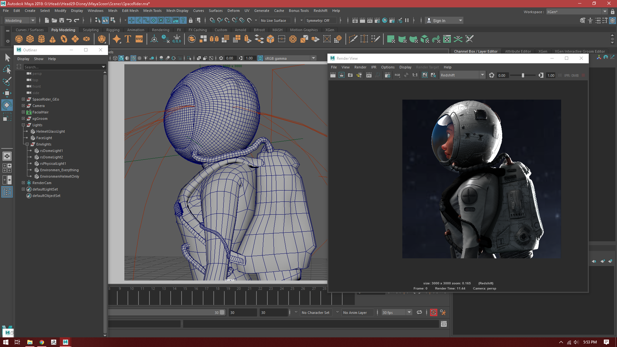Click the redo previous render icon in Render View
Image resolution: width=617 pixels, height=347 pixels.
(x=333, y=75)
